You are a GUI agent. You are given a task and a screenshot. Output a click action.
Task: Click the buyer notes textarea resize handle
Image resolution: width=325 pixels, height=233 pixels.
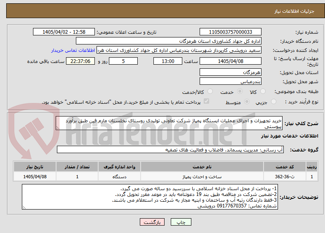24,207
